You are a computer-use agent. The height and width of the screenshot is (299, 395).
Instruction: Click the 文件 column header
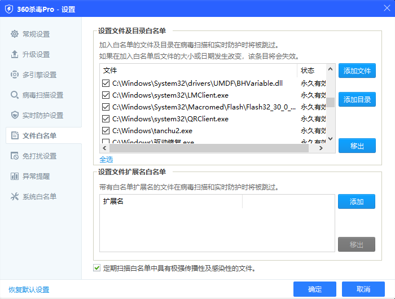[x=199, y=71]
